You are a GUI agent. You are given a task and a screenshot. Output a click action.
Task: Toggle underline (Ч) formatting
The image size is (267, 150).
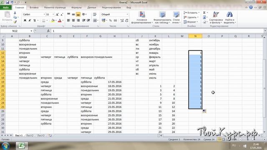(x=35, y=20)
